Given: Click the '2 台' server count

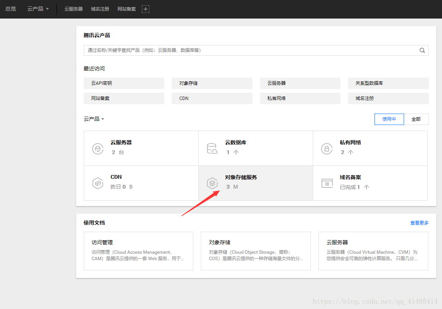Looking at the screenshot, I should (118, 152).
